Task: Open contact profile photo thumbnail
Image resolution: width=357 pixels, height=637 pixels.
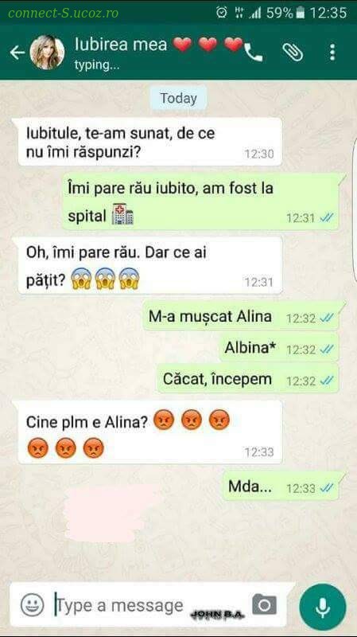Action: click(47, 53)
